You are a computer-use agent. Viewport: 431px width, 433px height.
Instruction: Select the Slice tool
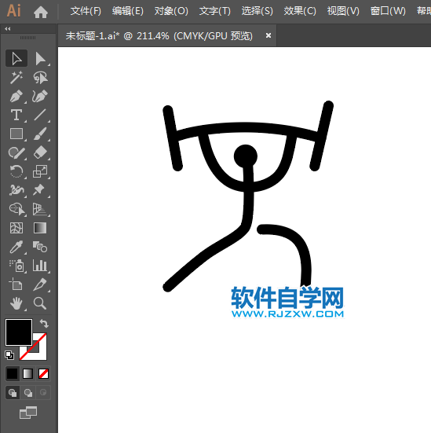[x=40, y=284]
